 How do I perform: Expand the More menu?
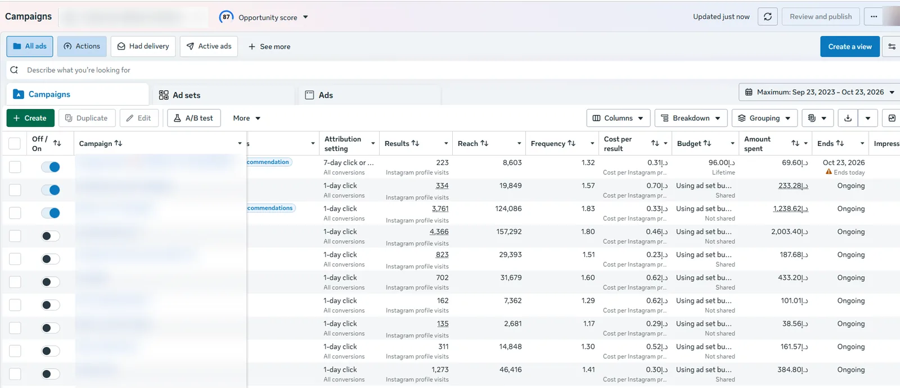pos(247,118)
